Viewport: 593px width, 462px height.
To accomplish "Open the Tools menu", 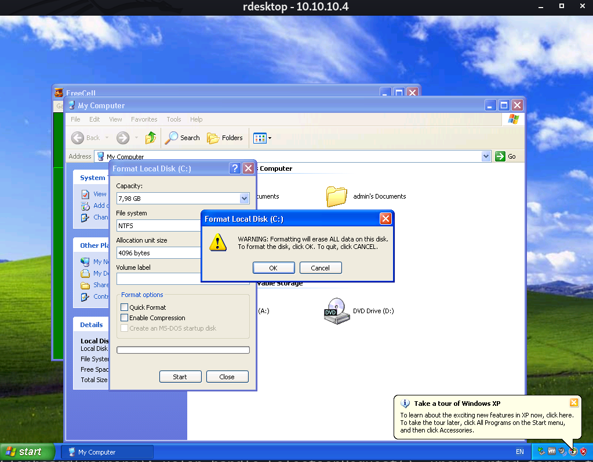I will click(x=174, y=119).
